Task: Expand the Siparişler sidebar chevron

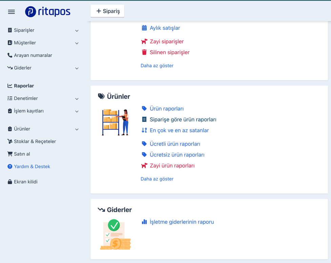Action: 77,31
